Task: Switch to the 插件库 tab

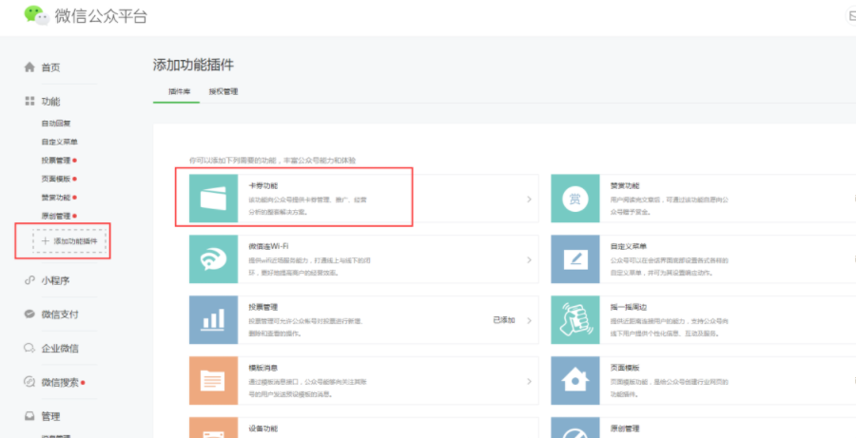Action: [x=179, y=91]
